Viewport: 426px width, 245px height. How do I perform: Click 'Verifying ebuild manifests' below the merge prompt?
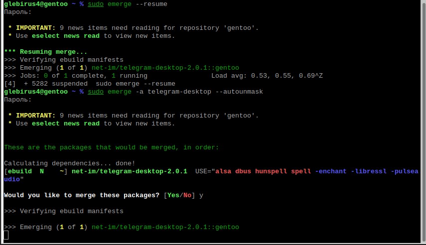[x=71, y=211]
